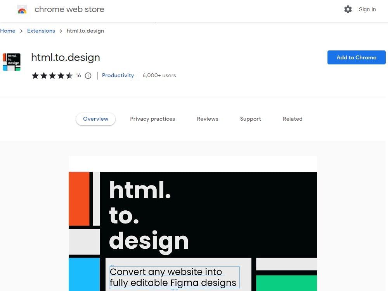Click the Chrome Web Store rainbow logo
388x291 pixels.
(22, 10)
